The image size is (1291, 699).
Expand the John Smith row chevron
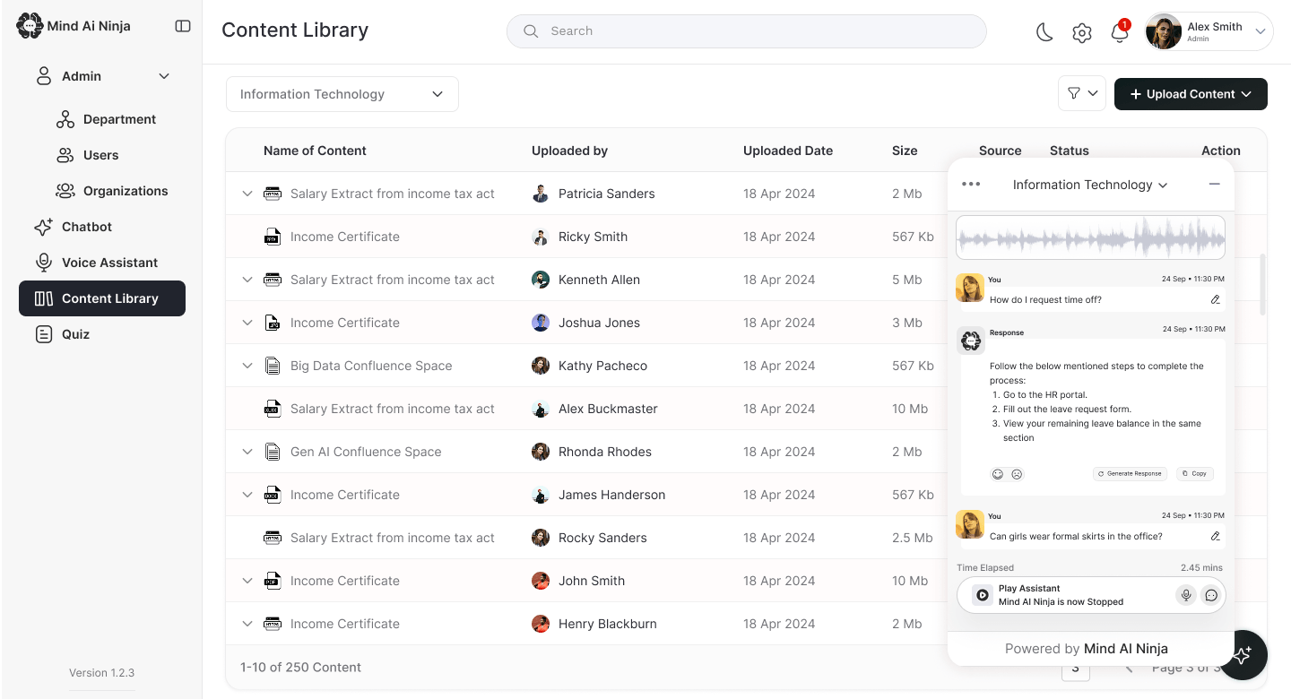[247, 581]
